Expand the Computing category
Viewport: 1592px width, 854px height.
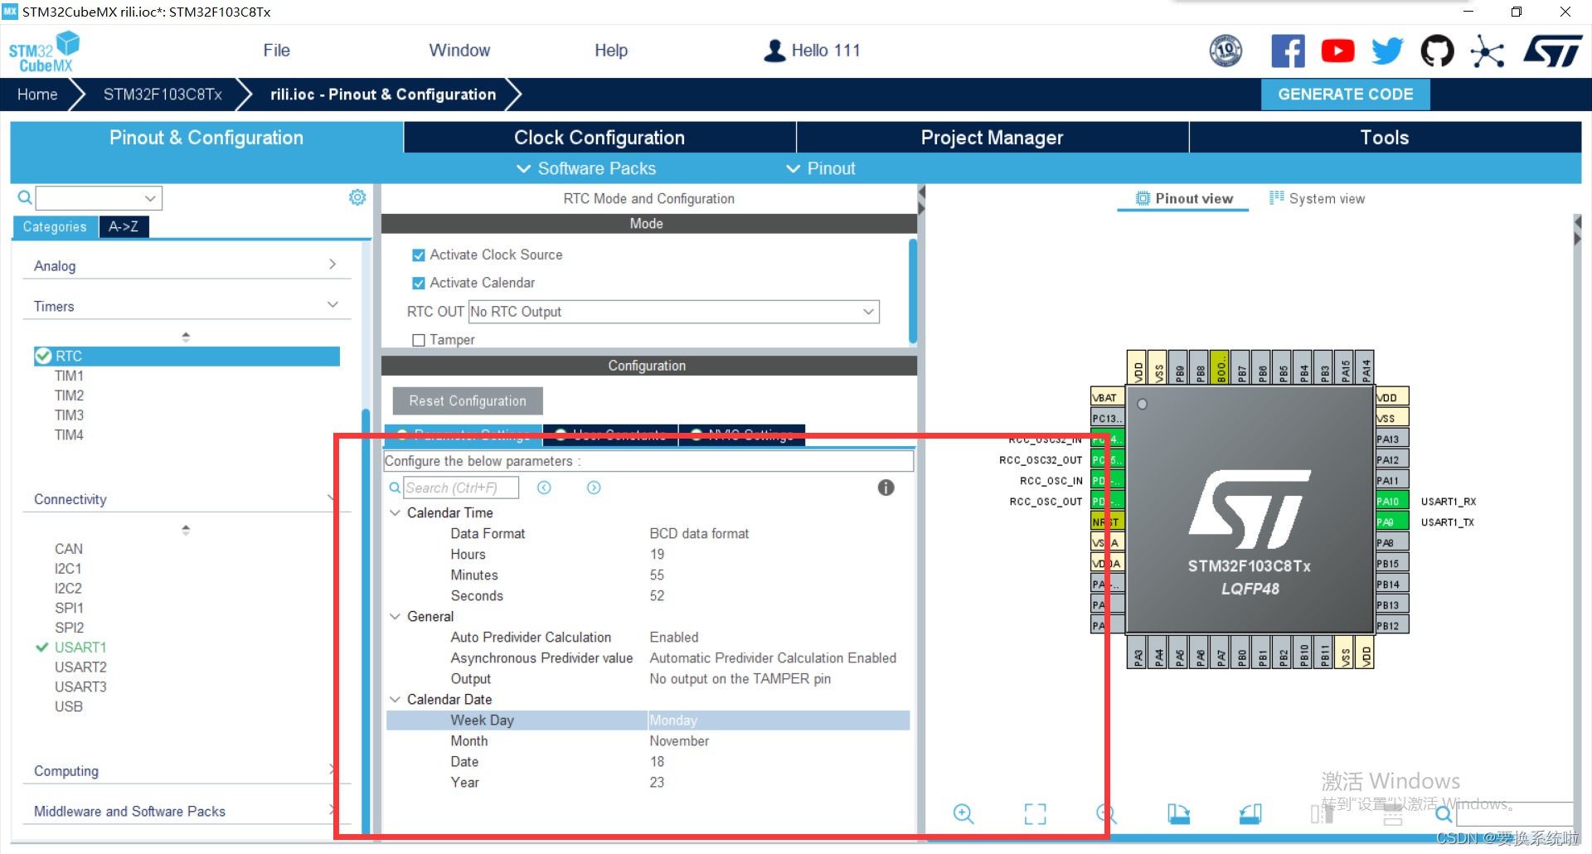[332, 769]
